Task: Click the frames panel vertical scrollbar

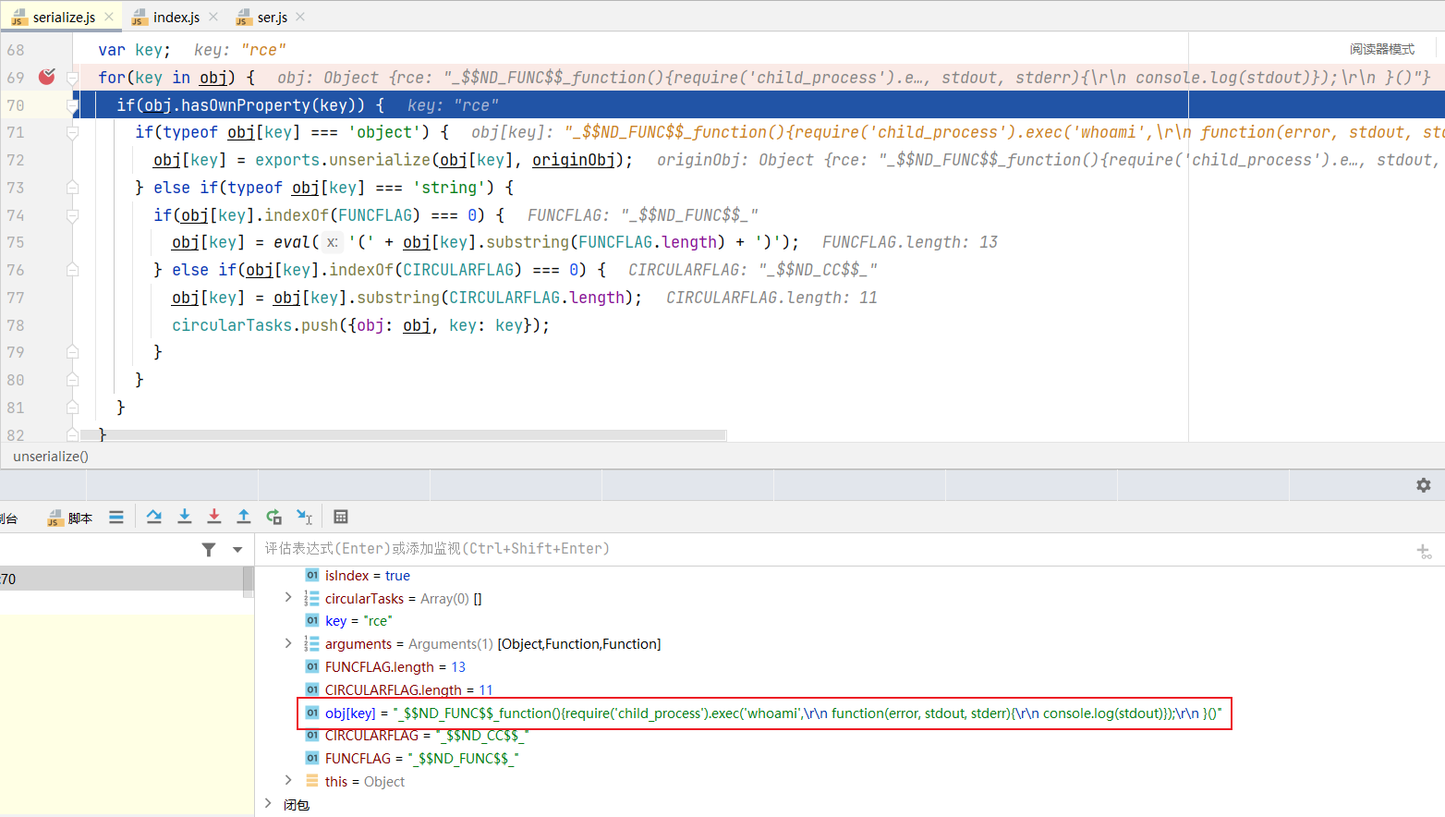Action: point(248,582)
